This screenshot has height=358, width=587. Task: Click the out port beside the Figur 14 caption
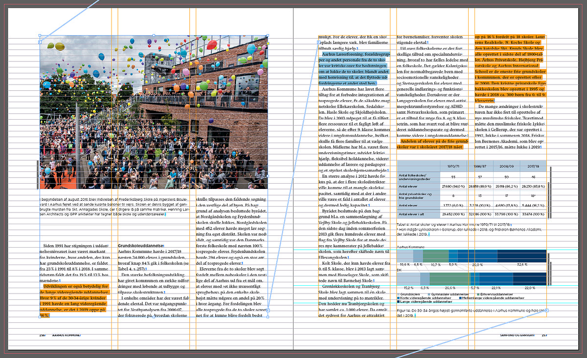point(547,311)
